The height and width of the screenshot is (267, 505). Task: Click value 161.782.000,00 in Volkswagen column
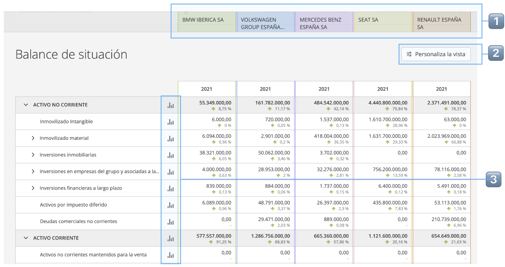click(273, 102)
